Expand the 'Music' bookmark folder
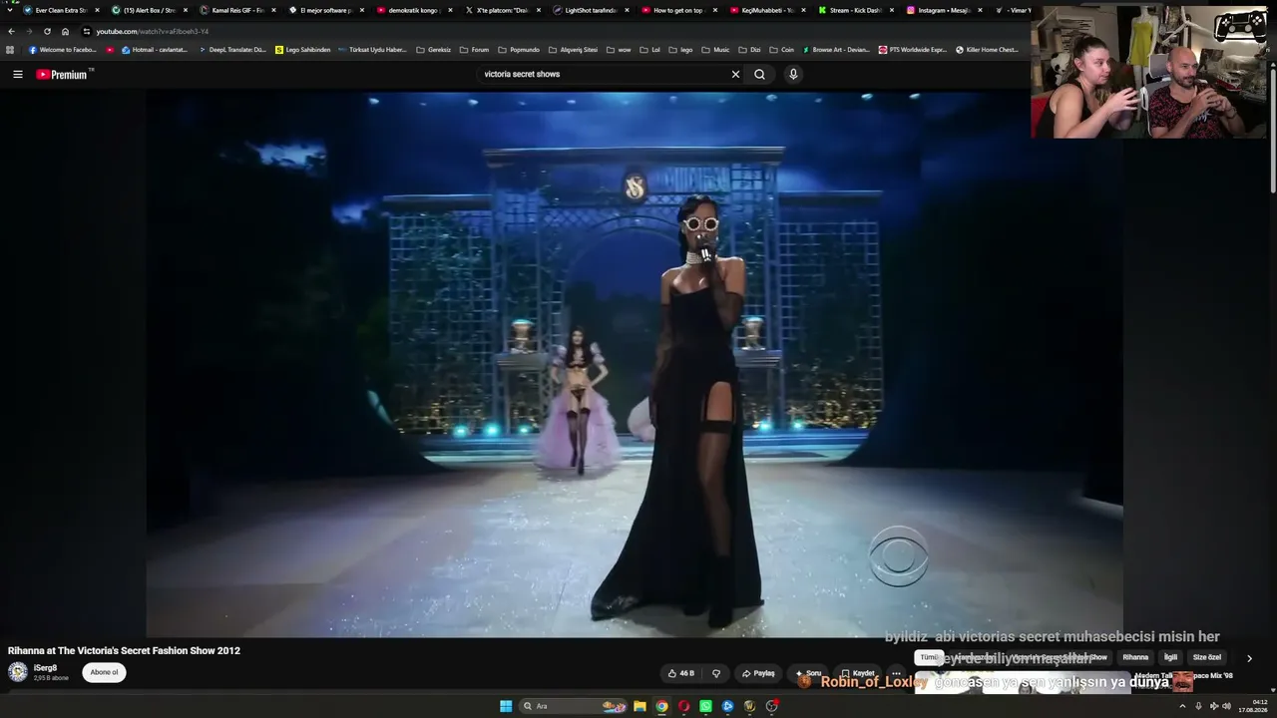 (715, 49)
